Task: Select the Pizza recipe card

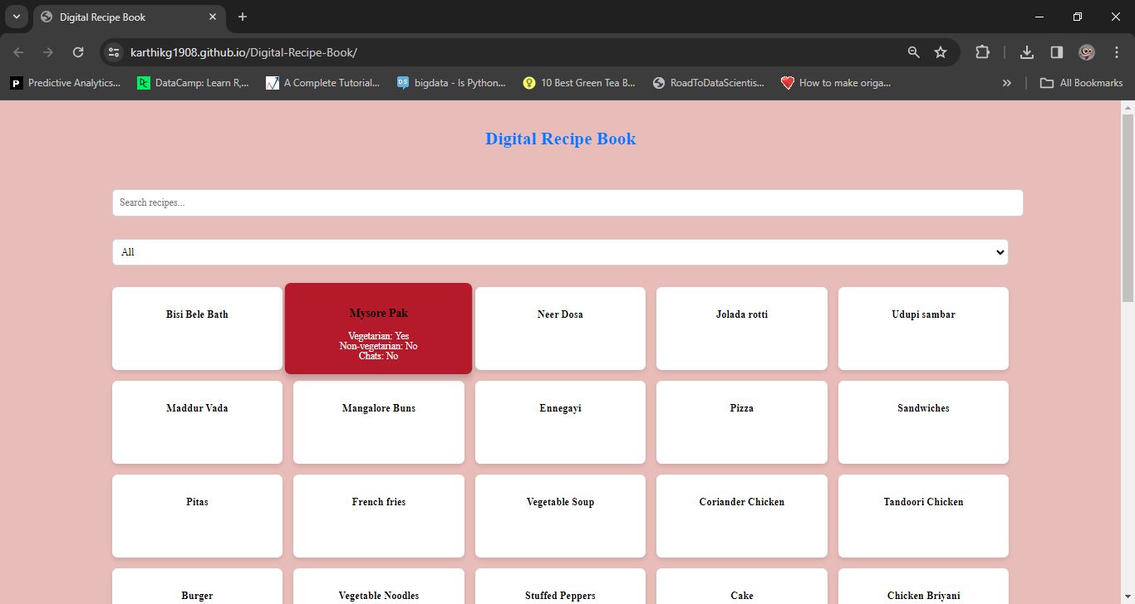Action: 742,422
